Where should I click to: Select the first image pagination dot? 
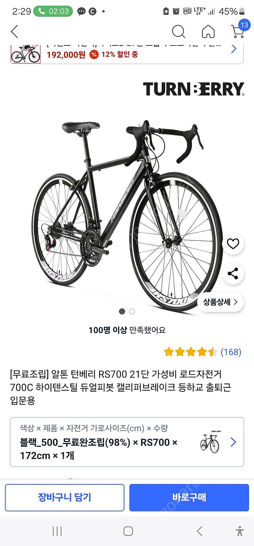coord(122,311)
